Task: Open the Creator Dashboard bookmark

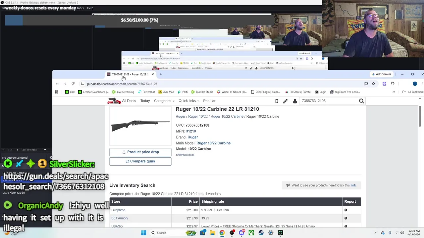Action: pos(93,92)
